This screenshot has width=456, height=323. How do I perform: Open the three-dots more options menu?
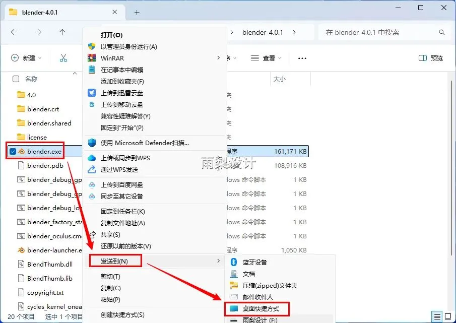[x=302, y=58]
